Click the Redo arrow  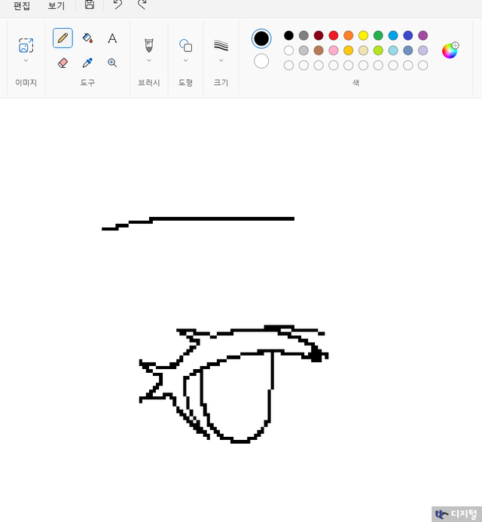[142, 5]
